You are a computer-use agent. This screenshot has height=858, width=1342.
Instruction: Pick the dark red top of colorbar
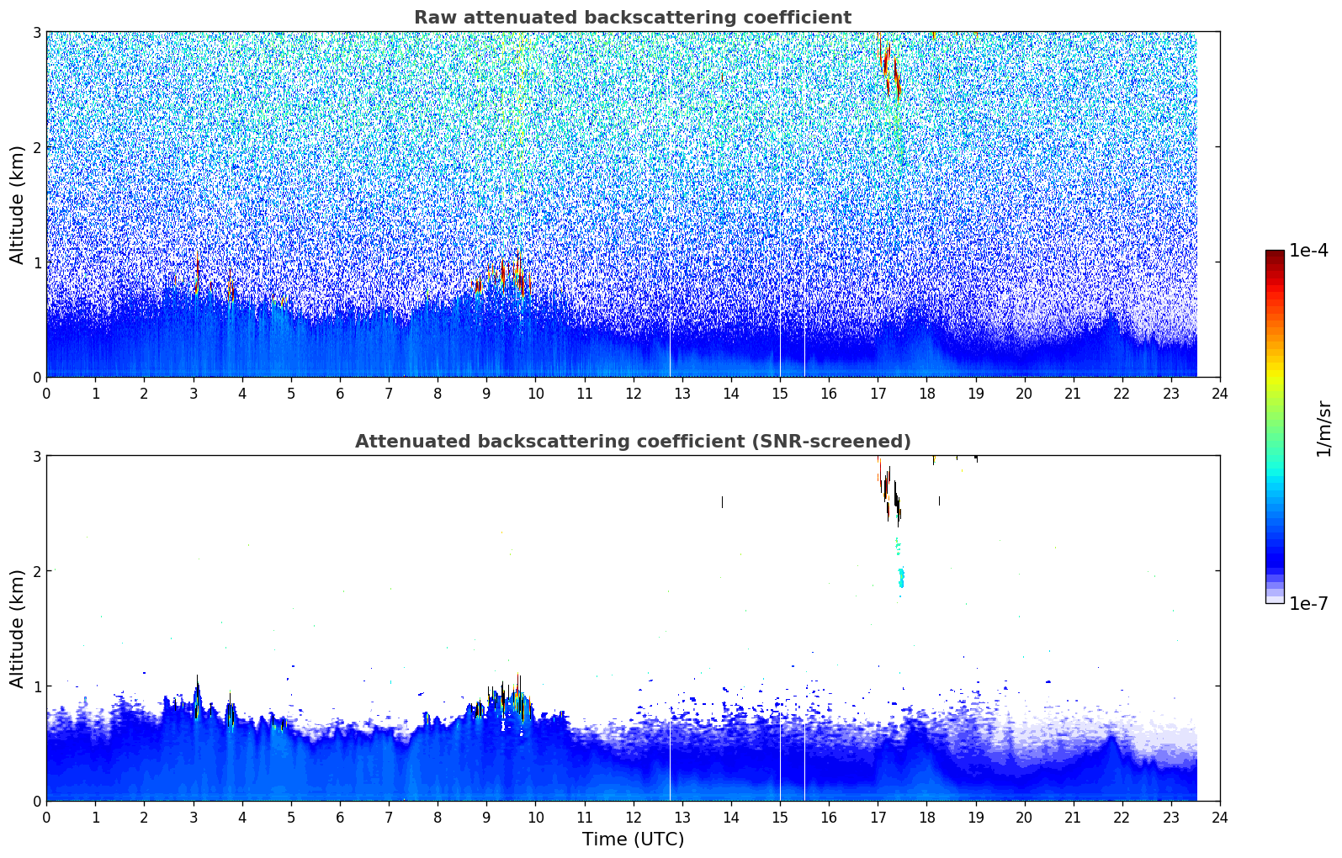(x=1274, y=254)
